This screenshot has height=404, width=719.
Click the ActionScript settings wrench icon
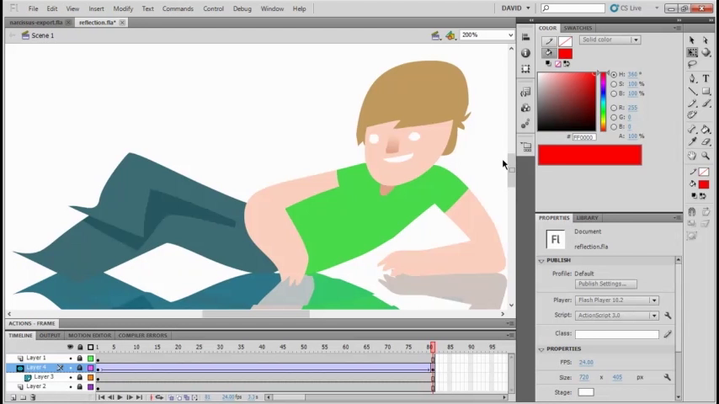pos(668,316)
